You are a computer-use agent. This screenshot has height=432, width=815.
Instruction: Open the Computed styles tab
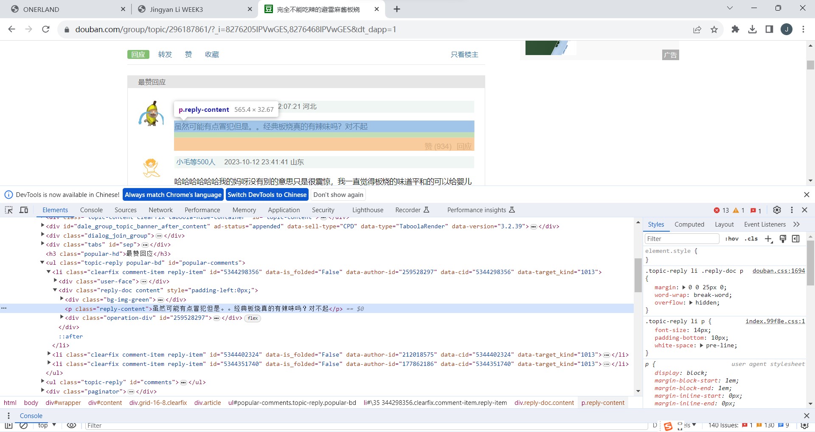tap(689, 224)
